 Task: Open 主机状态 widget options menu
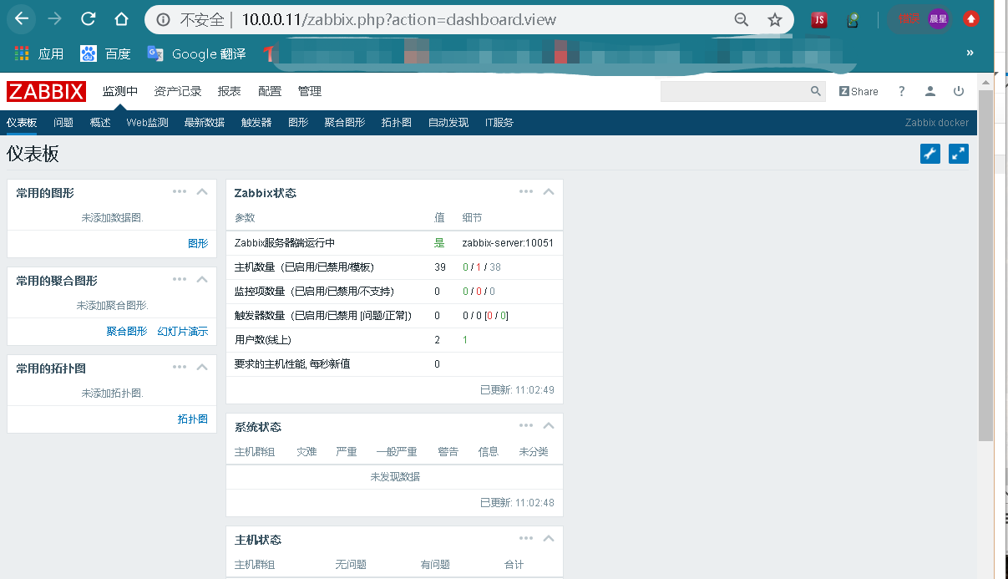(x=526, y=538)
